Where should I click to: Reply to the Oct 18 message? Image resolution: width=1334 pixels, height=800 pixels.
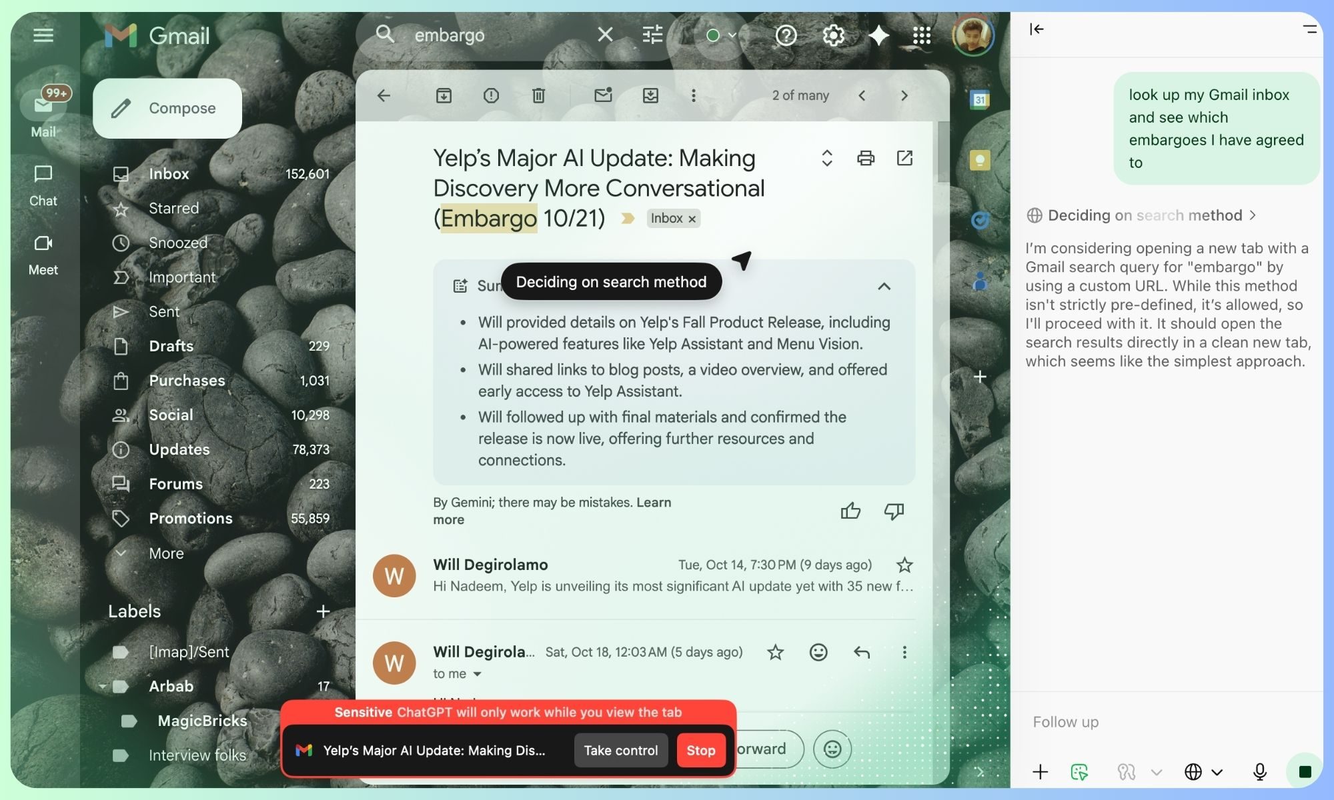click(862, 652)
